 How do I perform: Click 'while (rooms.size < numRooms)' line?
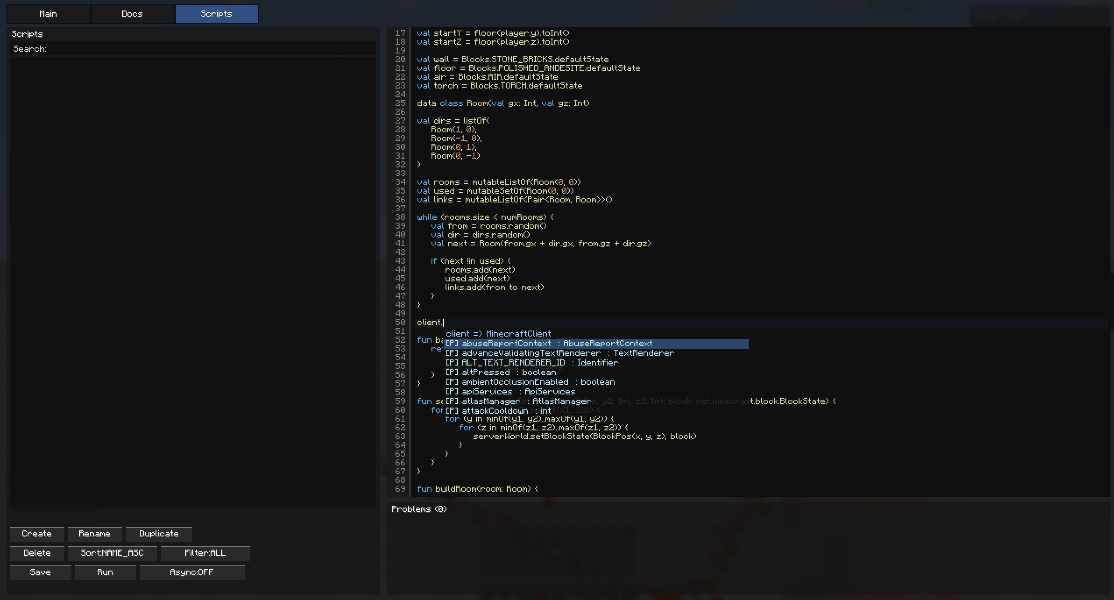click(x=485, y=217)
